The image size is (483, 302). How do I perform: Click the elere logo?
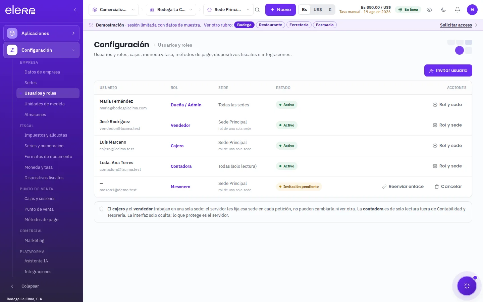[20, 10]
